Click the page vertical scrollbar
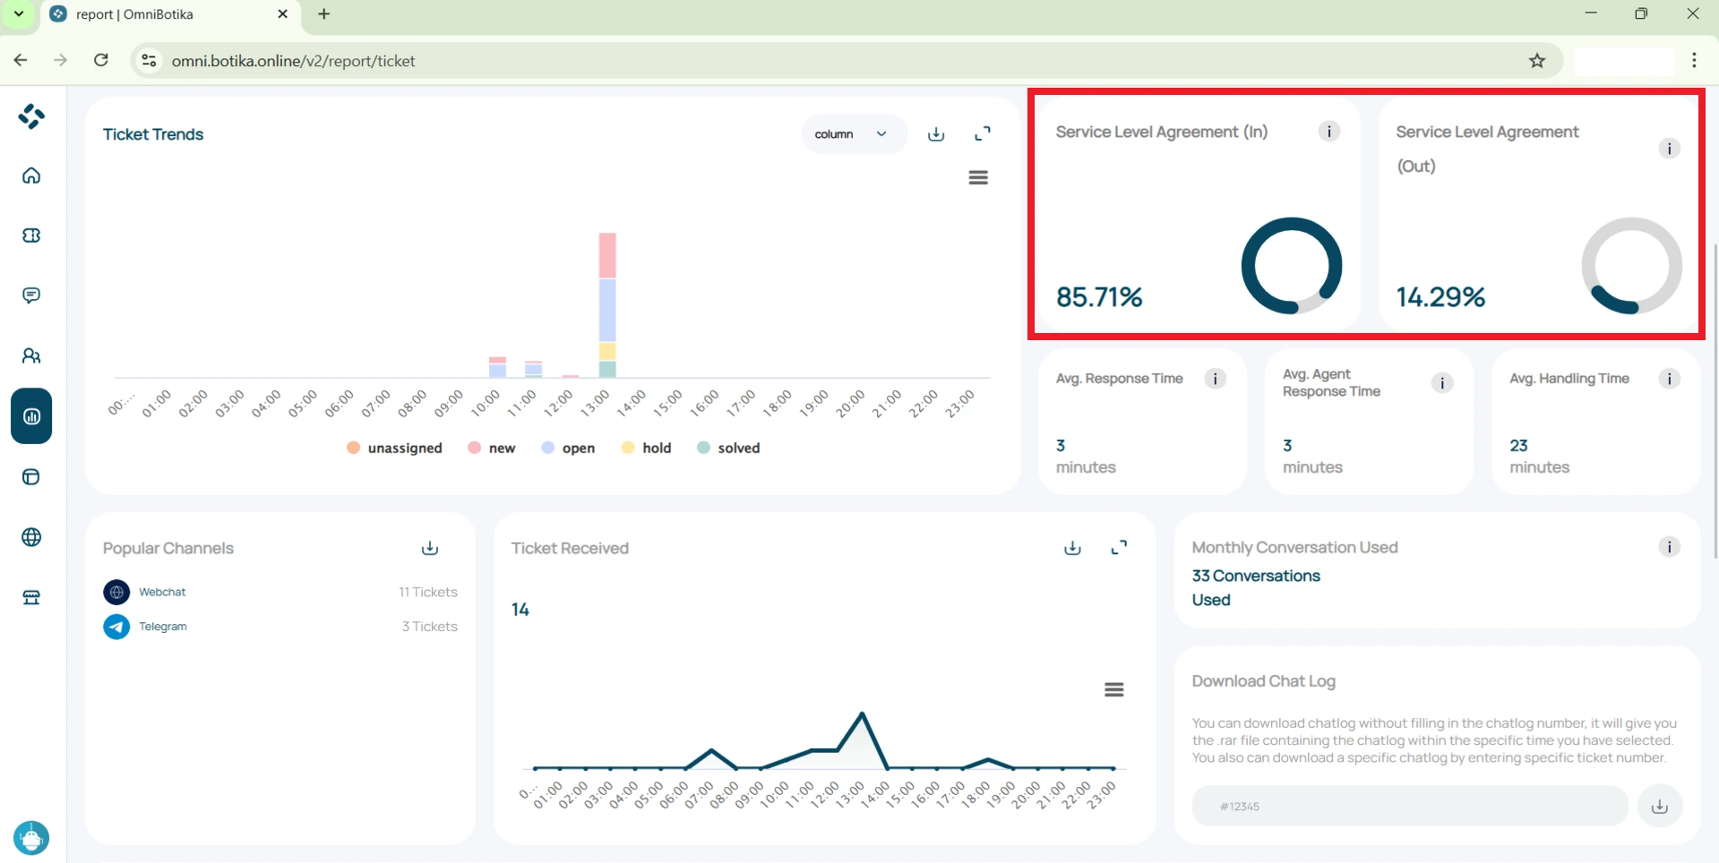 coord(1715,400)
